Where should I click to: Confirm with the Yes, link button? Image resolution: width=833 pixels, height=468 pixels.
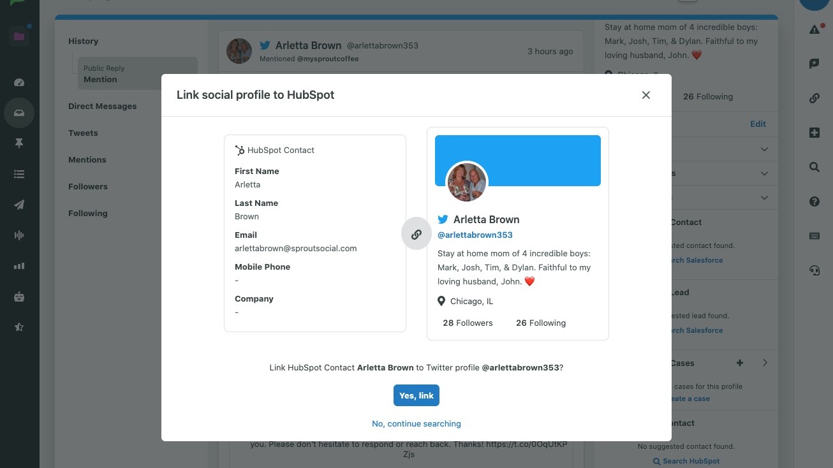[x=416, y=395]
